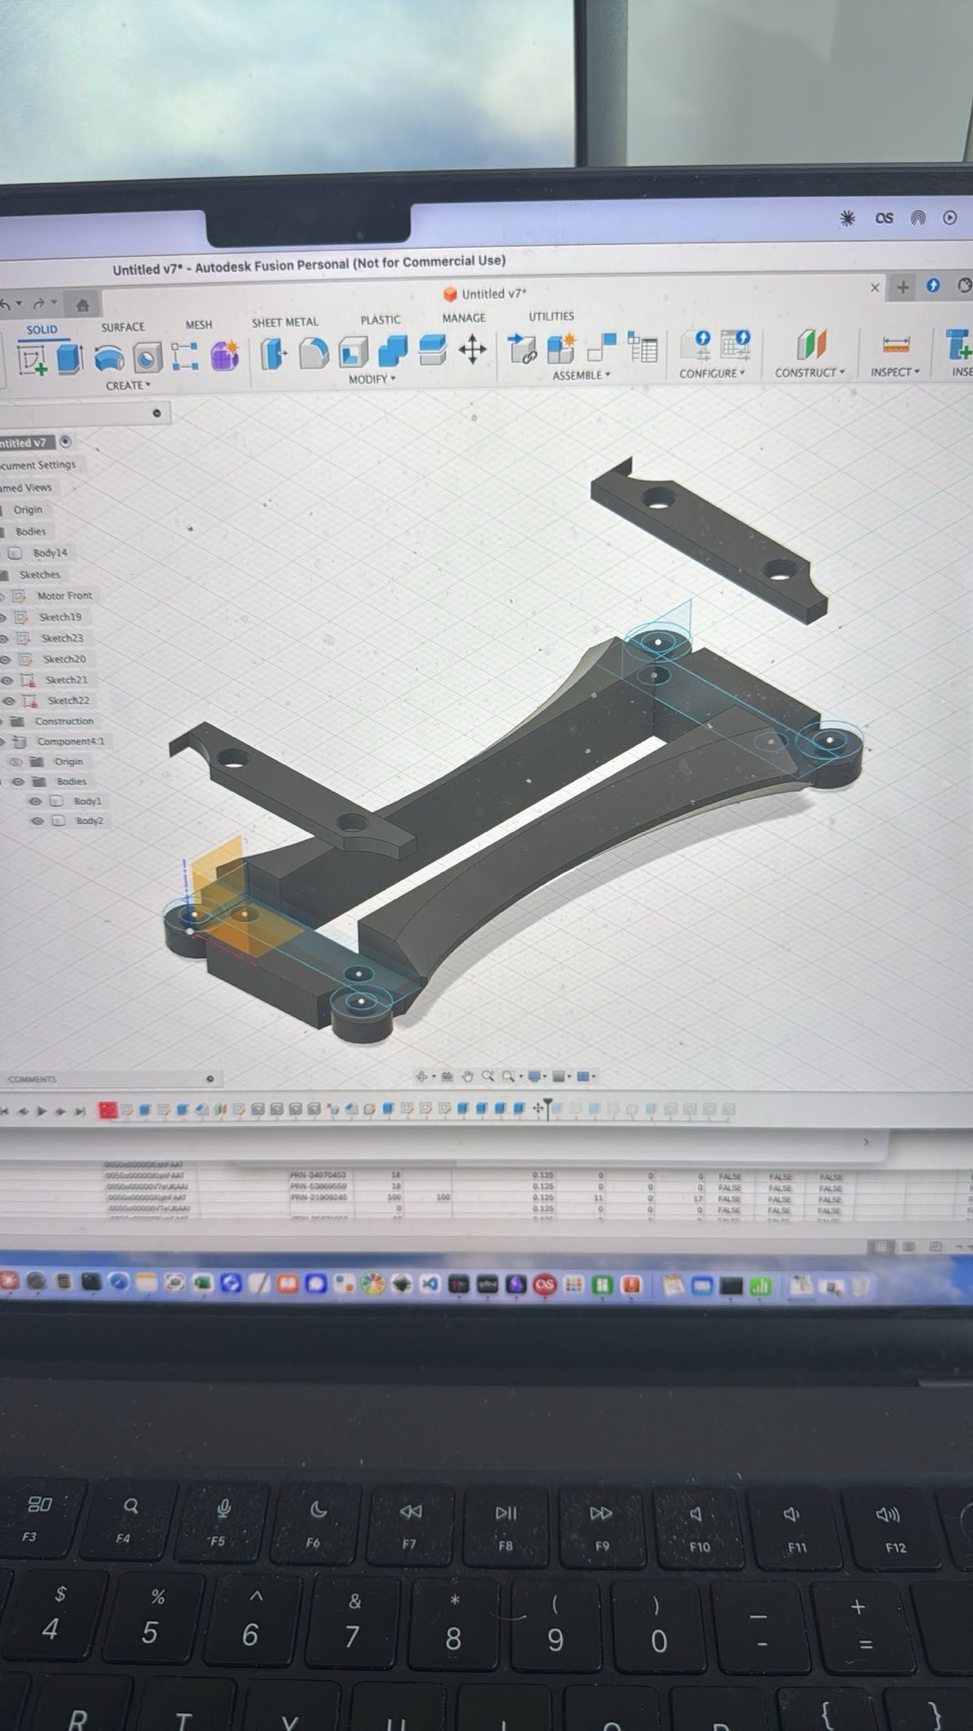
Task: Select the Hole tool in Create group
Action: (x=147, y=358)
